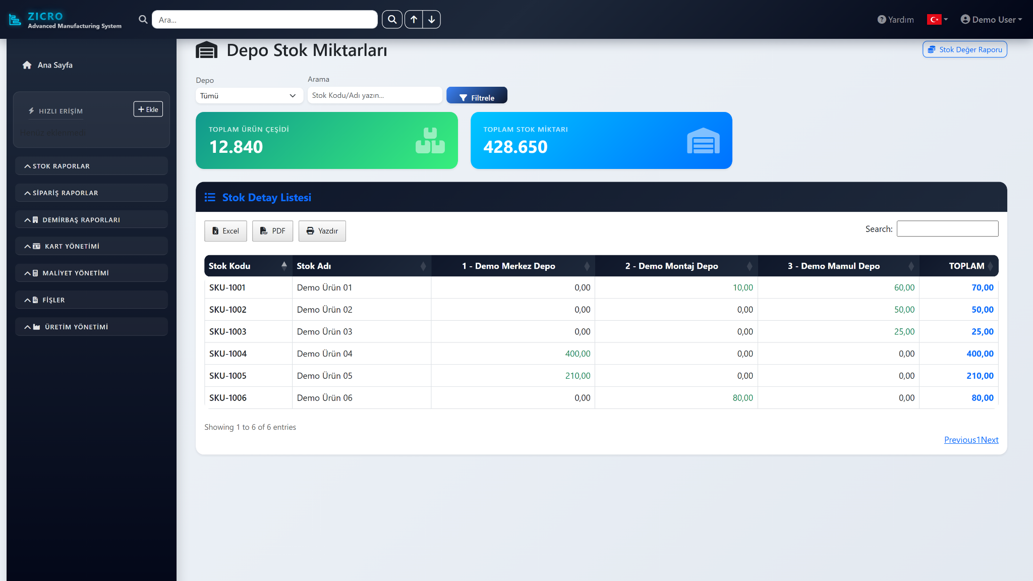Click the warehouse icon on total stock card
Image resolution: width=1033 pixels, height=581 pixels.
[703, 140]
